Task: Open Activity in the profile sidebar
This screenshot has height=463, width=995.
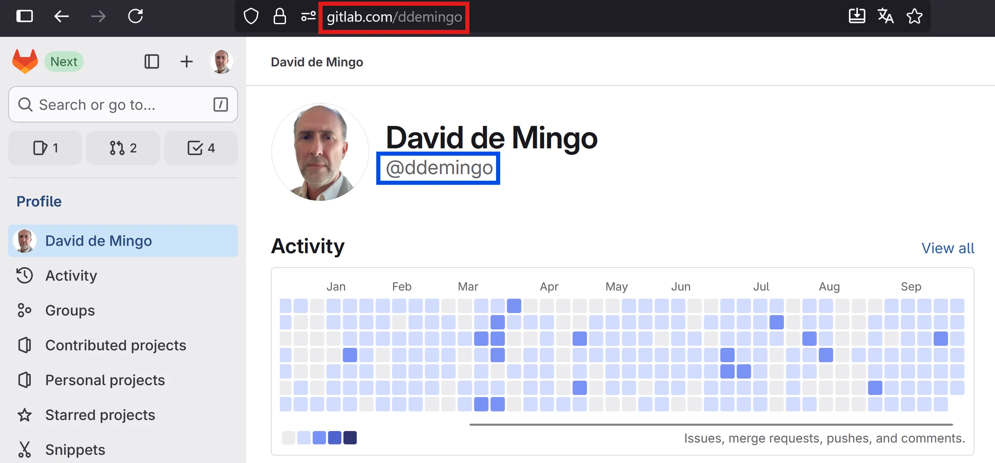Action: point(71,276)
